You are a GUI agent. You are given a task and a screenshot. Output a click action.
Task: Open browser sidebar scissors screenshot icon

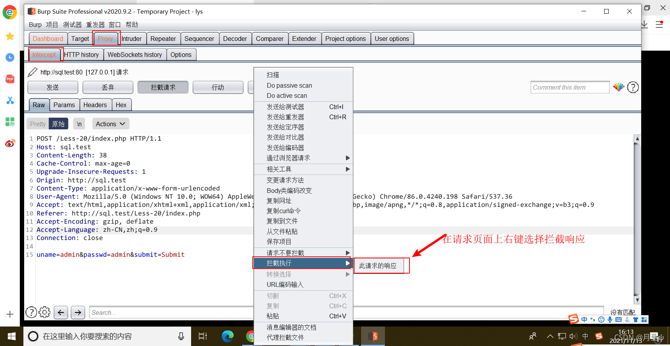[x=10, y=101]
